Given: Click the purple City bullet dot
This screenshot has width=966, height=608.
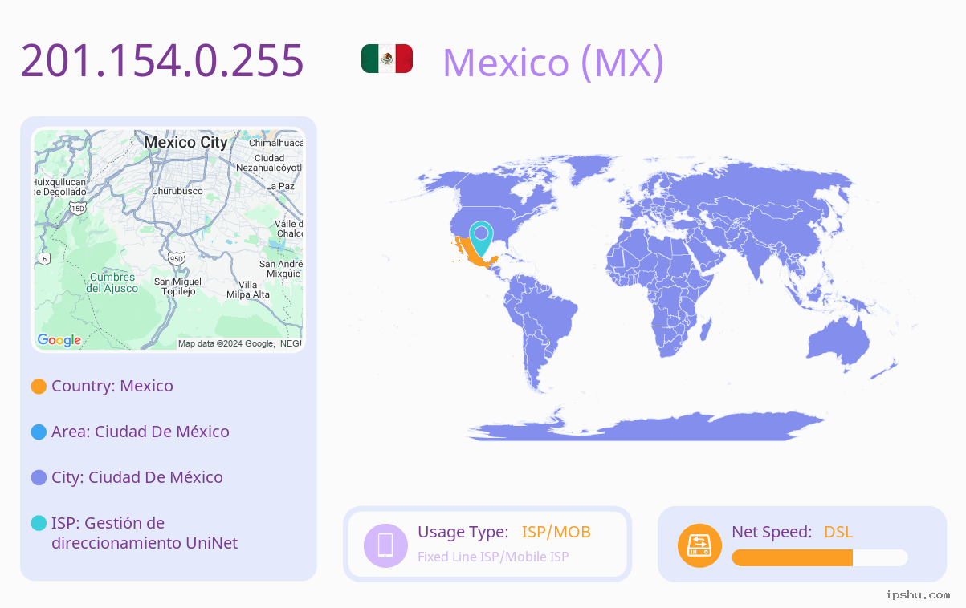Looking at the screenshot, I should pos(39,477).
